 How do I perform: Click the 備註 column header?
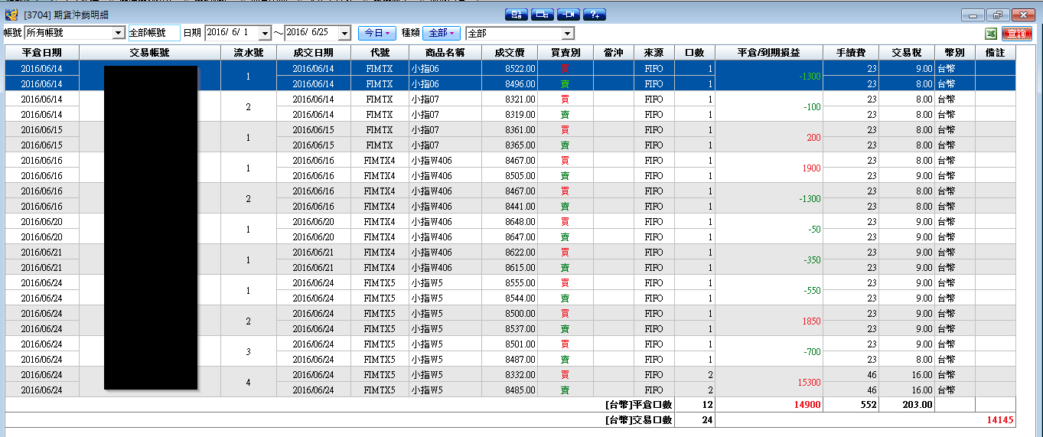996,53
